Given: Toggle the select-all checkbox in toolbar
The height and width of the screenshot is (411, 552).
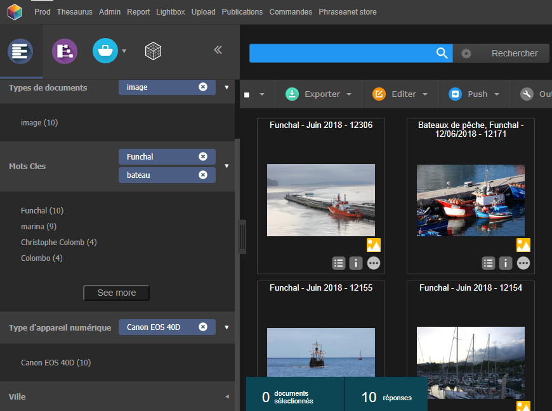Looking at the screenshot, I should 247,94.
